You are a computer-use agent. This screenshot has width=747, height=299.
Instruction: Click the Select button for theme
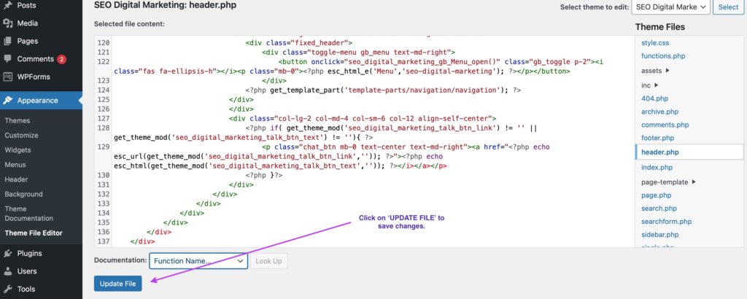(x=728, y=7)
